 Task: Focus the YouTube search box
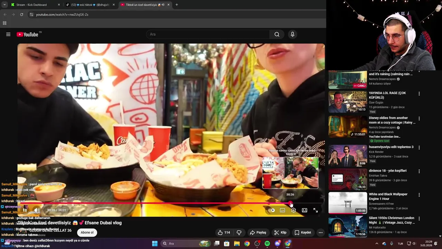208,34
